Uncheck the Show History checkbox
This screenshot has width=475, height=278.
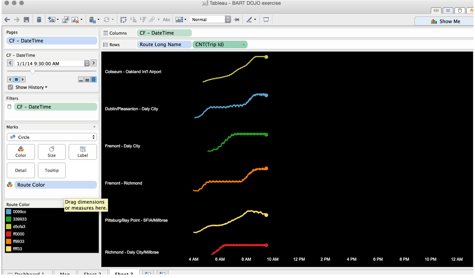click(10, 87)
